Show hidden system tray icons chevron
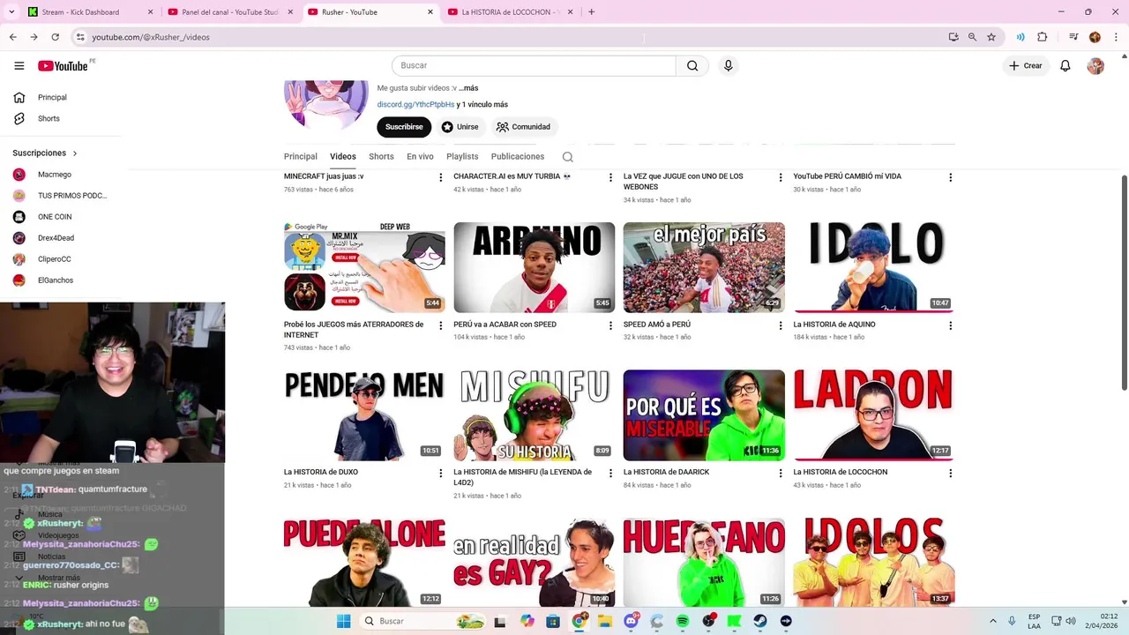 pyautogui.click(x=992, y=621)
